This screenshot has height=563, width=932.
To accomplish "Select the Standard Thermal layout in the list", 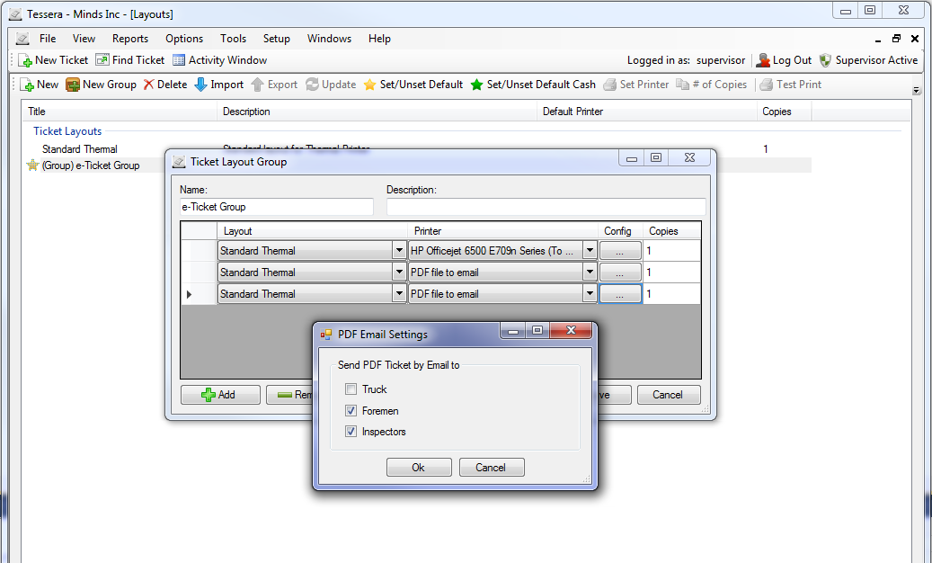I will click(80, 149).
